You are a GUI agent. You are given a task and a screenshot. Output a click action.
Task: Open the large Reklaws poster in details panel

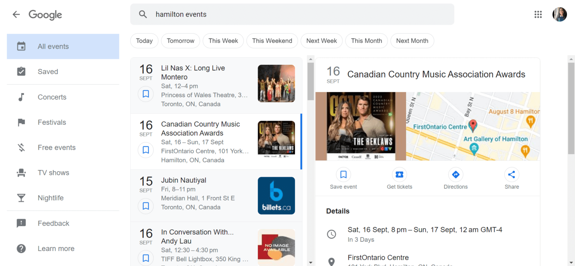360,126
